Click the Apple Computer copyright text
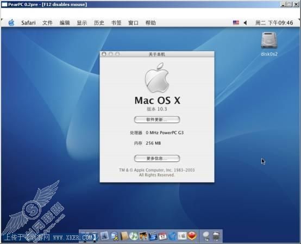Image resolution: width=301 pixels, height=244 pixels. (x=157, y=173)
